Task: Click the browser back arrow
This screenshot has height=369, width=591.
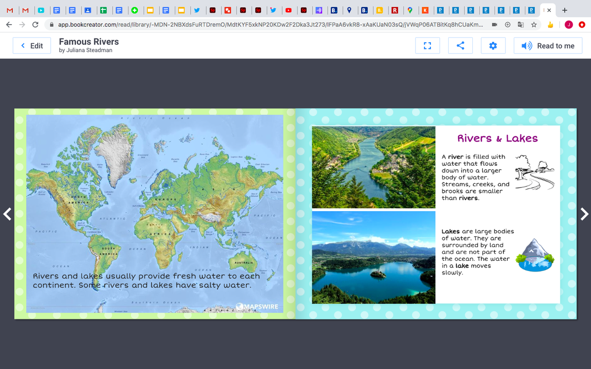Action: (9, 25)
